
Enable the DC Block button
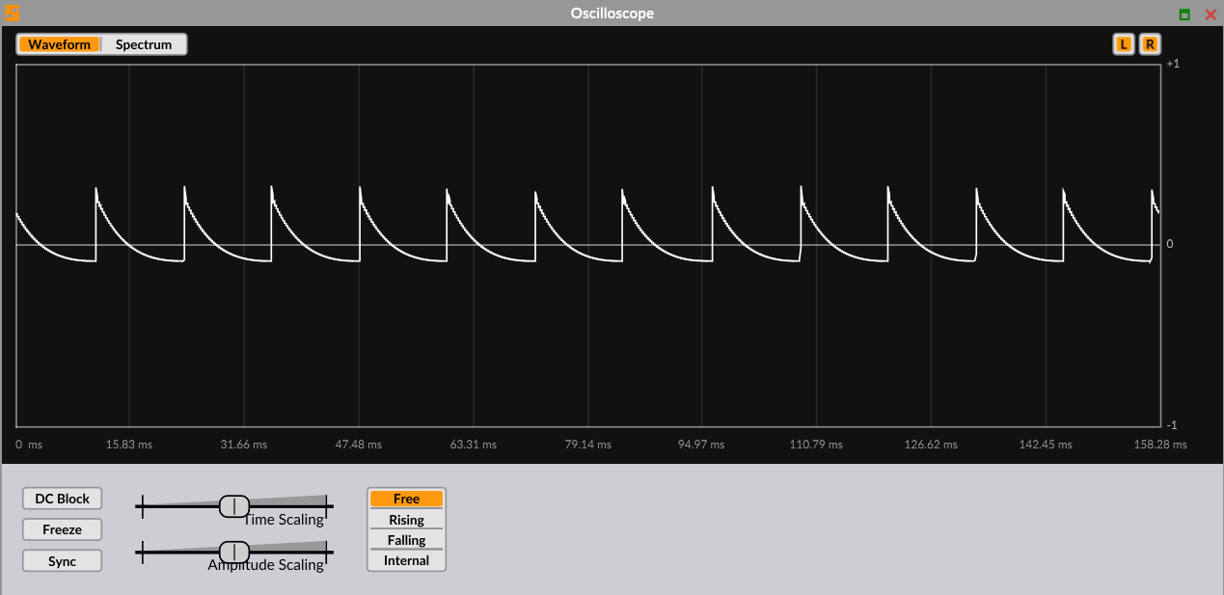(63, 499)
